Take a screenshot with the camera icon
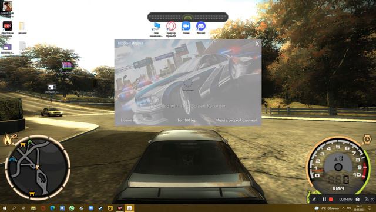 [358, 199]
